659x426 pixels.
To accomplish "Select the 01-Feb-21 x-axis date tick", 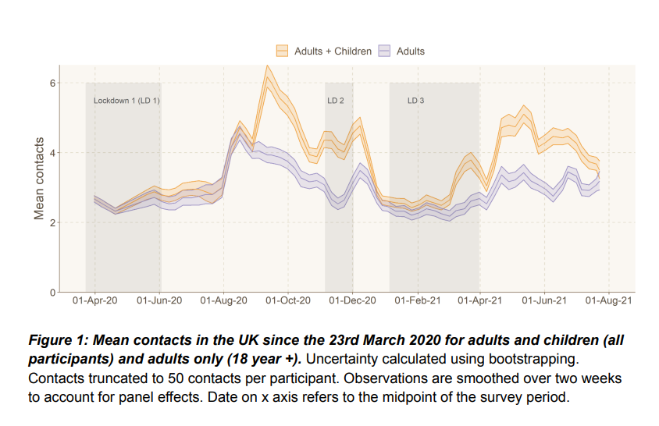I will click(x=417, y=300).
